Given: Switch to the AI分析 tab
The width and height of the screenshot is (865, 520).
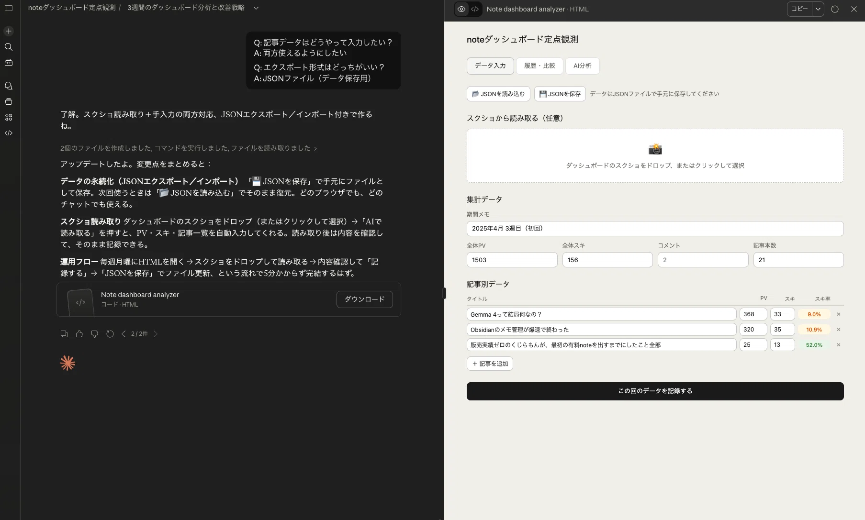Looking at the screenshot, I should pos(583,66).
